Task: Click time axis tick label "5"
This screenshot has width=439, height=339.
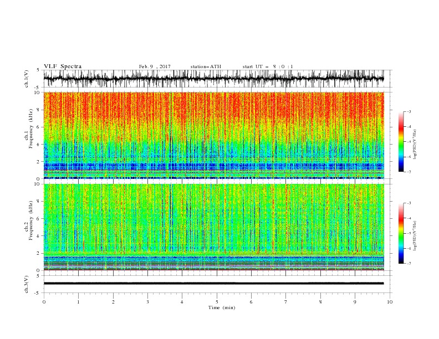Action: coord(217,302)
